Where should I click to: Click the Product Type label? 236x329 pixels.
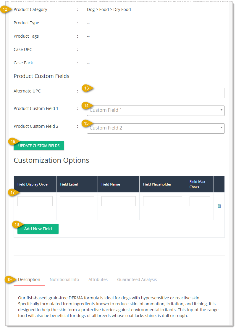[x=26, y=23]
